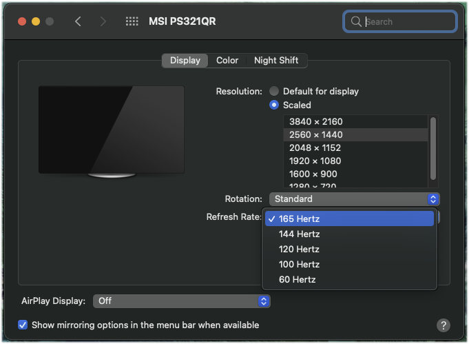Select 60 Hertz refresh rate
Viewport: 469px width, 344px height.
[x=349, y=280]
